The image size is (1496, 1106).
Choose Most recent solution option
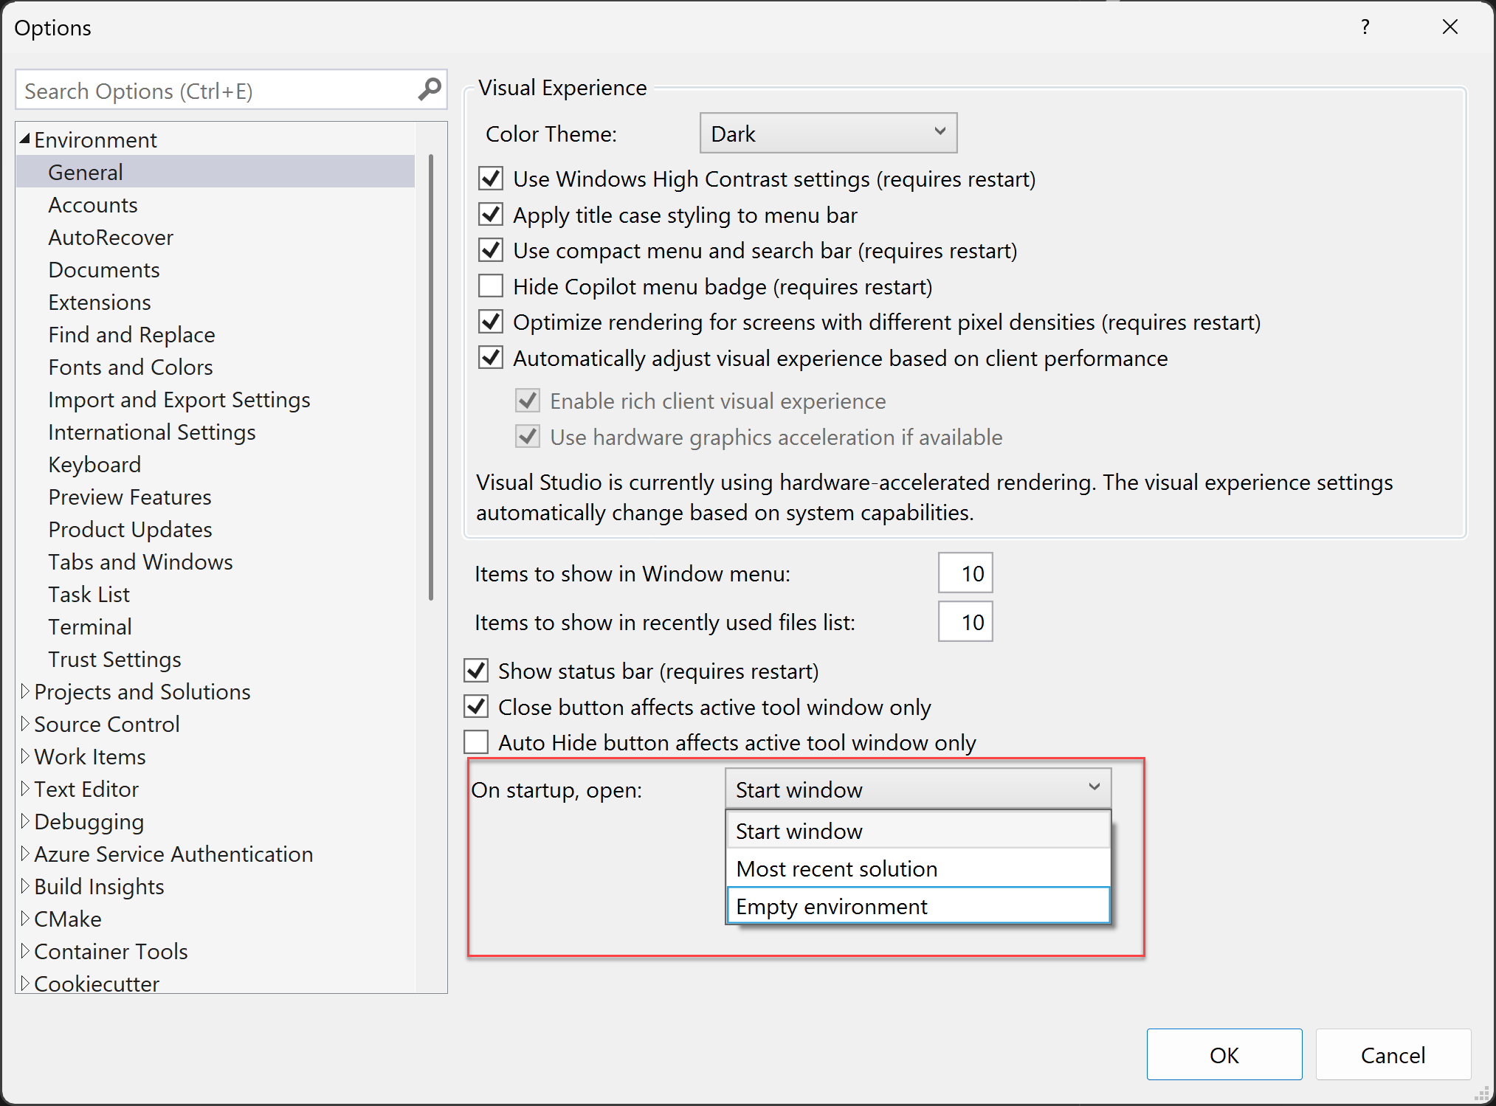836,868
